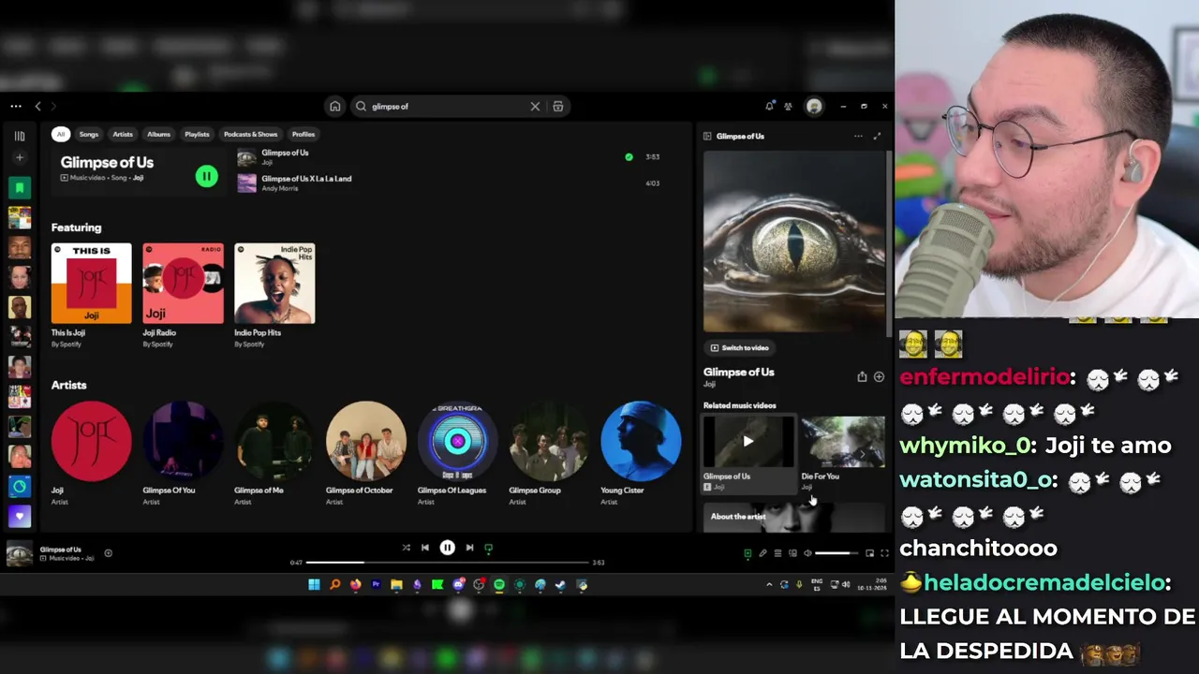Navigate back with the left arrow
Image resolution: width=1199 pixels, height=674 pixels.
click(x=37, y=107)
